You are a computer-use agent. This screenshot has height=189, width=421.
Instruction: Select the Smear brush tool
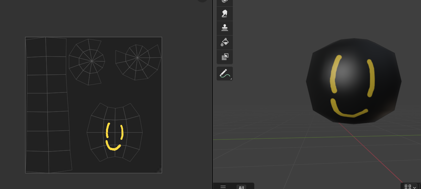(x=225, y=13)
